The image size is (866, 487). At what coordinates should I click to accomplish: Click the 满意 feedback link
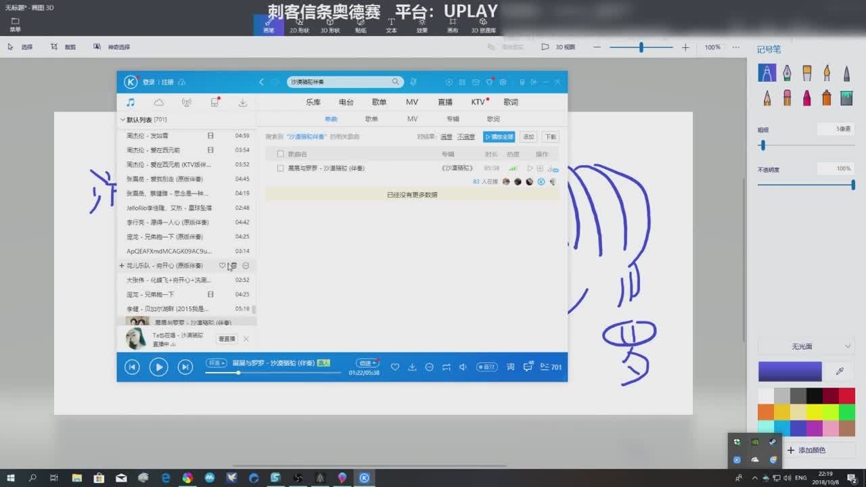point(447,137)
